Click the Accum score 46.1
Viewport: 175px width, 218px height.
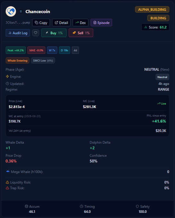[x=32, y=212]
